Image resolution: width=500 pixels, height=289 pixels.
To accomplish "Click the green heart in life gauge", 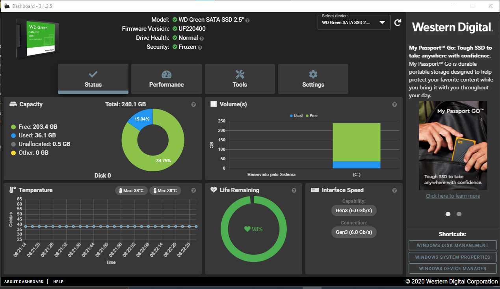I will pos(247,229).
